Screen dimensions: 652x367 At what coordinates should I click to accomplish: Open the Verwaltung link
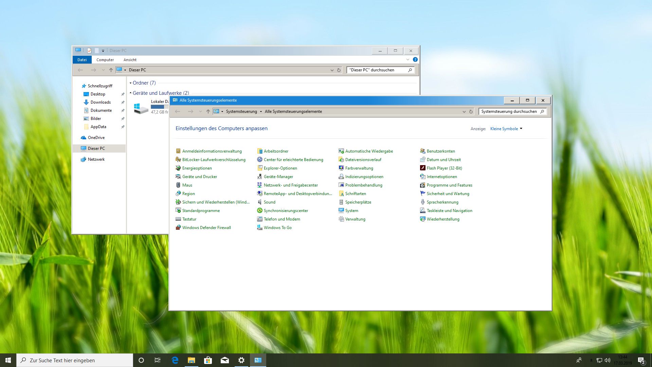[355, 219]
